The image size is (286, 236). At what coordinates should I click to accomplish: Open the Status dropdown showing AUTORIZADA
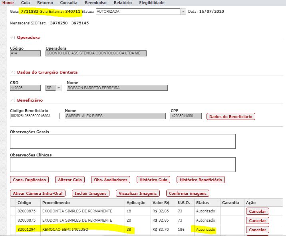(x=183, y=12)
